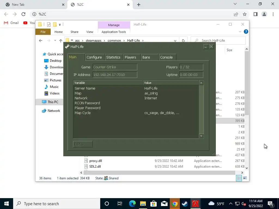Click the Windows Start button

coord(7,204)
